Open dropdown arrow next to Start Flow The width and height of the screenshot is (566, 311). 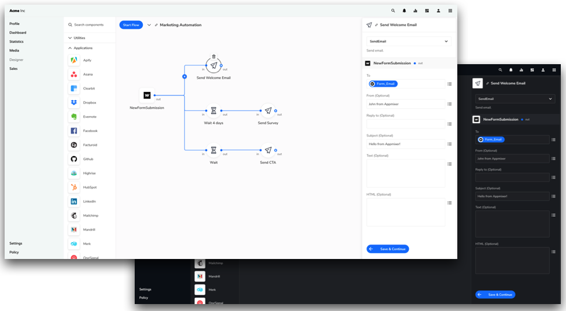point(149,25)
